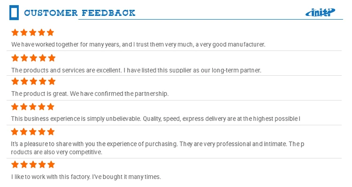This screenshot has height=187, width=352.
Task: Click the review about professional purchasing experience
Action: [x=157, y=148]
